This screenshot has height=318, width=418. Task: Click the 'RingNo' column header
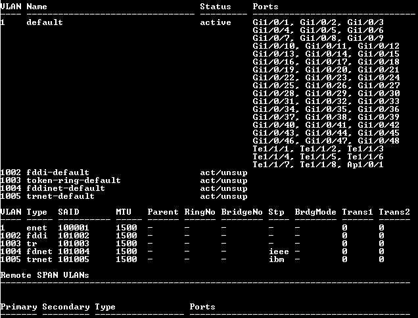point(200,212)
